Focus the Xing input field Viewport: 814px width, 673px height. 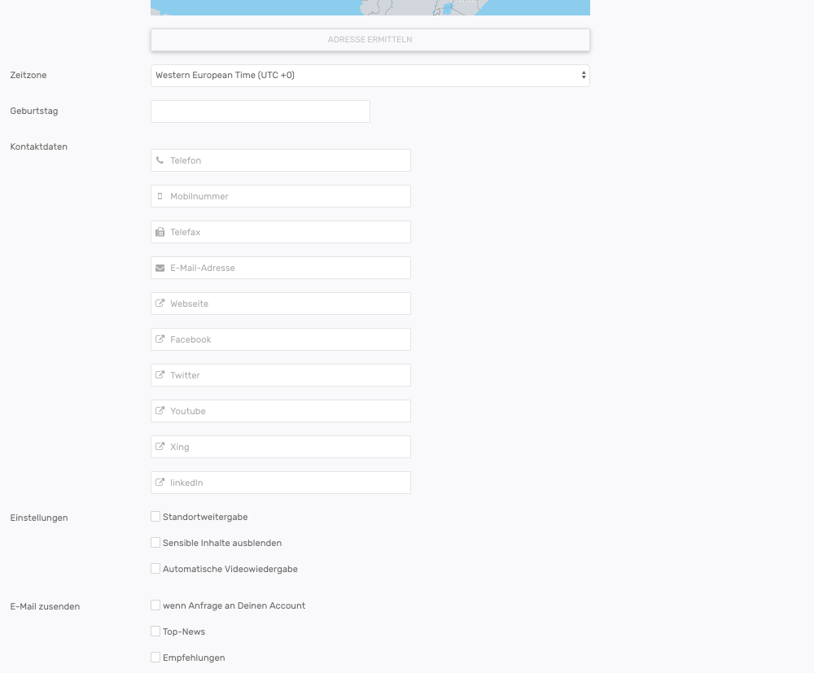tap(288, 447)
